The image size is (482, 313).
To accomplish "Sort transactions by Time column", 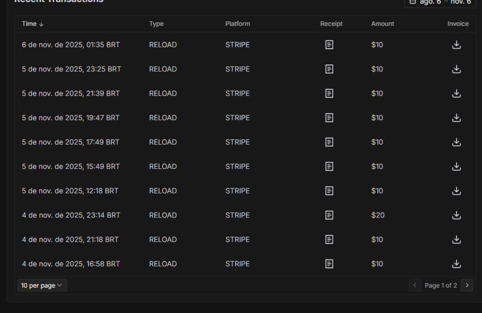I will pos(33,24).
